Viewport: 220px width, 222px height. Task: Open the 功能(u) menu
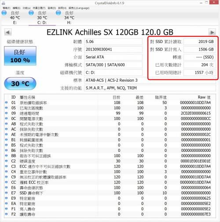coord(26,8)
